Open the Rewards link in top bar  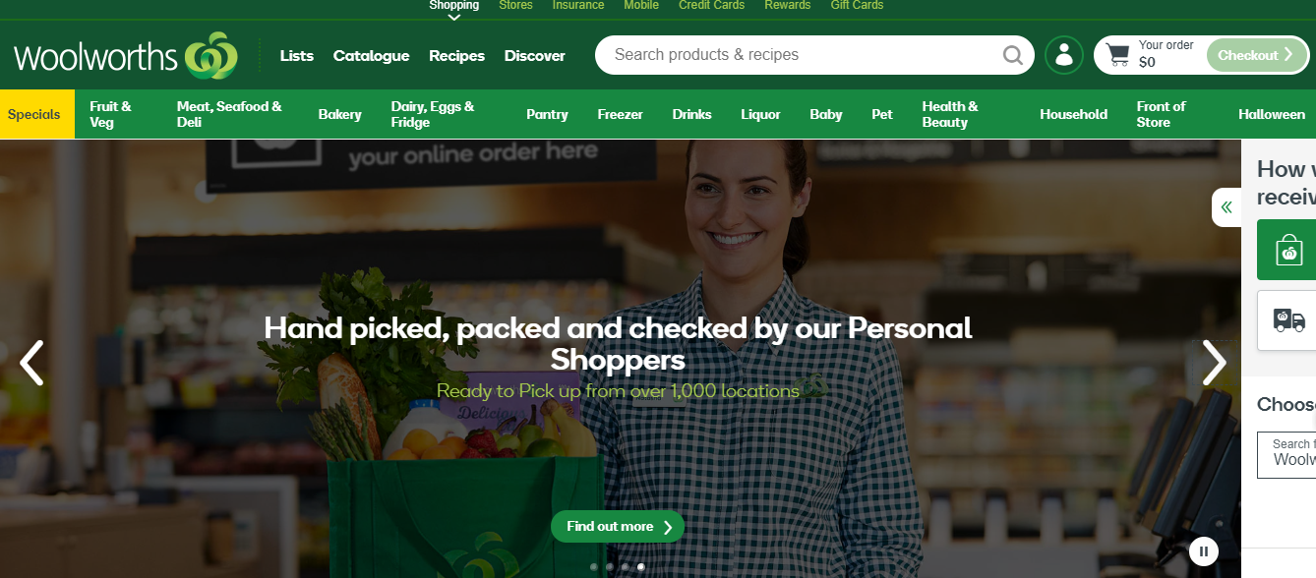pos(787,6)
